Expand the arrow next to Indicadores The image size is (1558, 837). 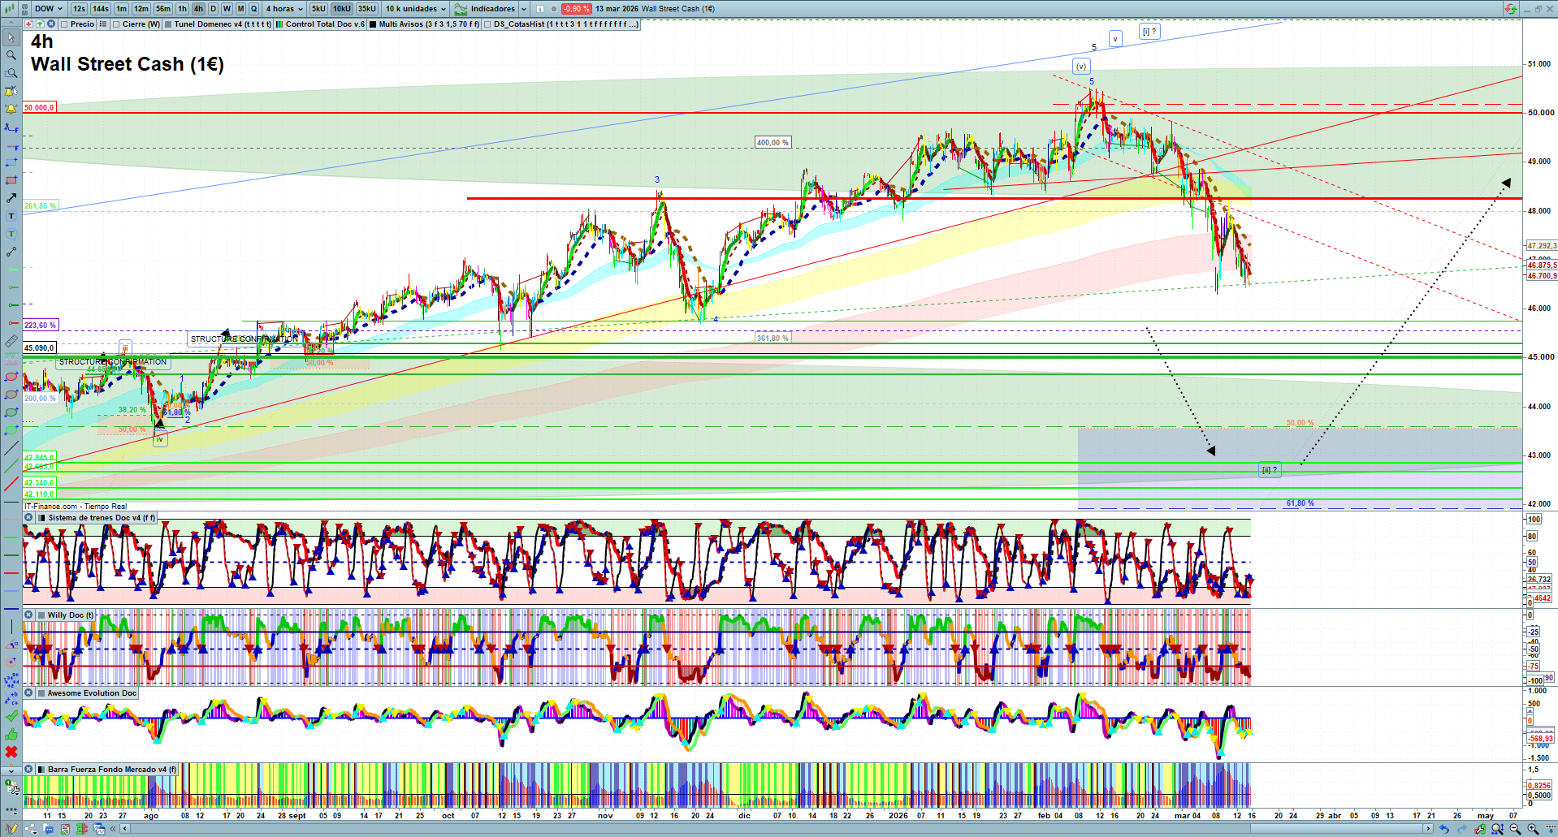tap(524, 9)
